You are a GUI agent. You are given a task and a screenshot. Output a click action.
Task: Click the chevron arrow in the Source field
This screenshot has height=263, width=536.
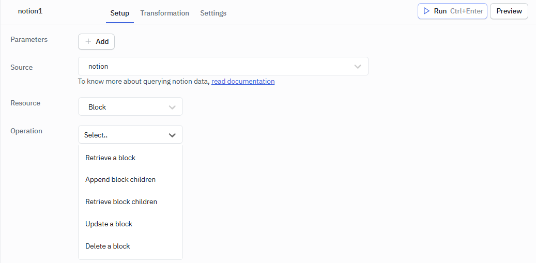click(357, 67)
